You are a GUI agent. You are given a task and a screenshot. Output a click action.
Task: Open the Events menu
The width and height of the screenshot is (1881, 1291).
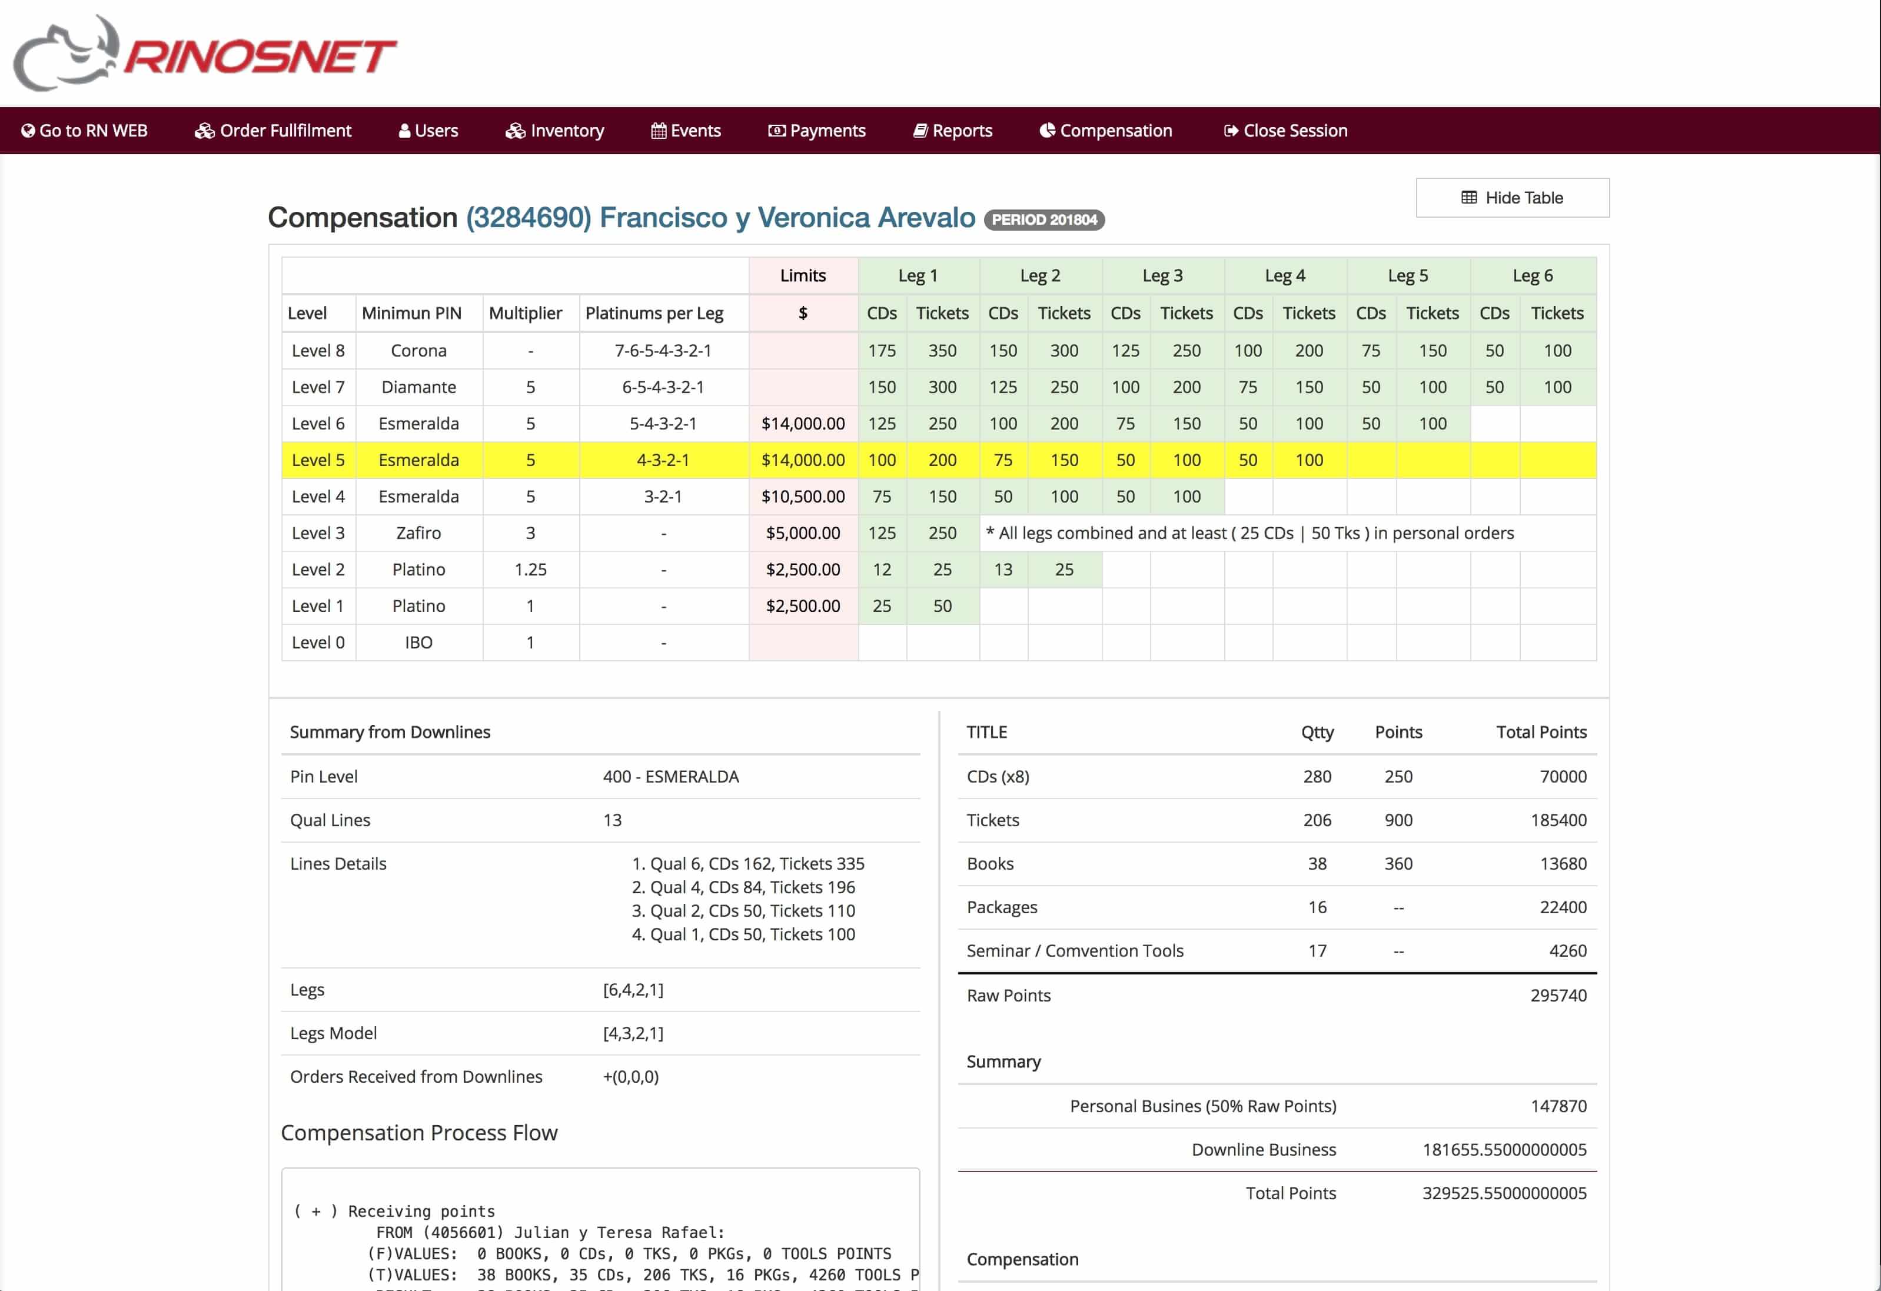click(686, 130)
